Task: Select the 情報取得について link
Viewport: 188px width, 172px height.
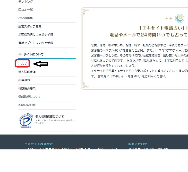Action: click(x=30, y=97)
